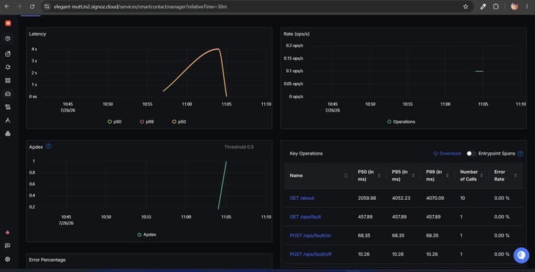This screenshot has width=535, height=272.
Task: Open the GET /ops/fault operation
Action: [x=306, y=217]
